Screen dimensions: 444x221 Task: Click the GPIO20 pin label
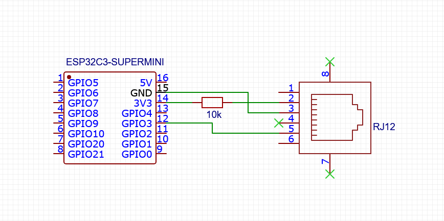coord(86,144)
